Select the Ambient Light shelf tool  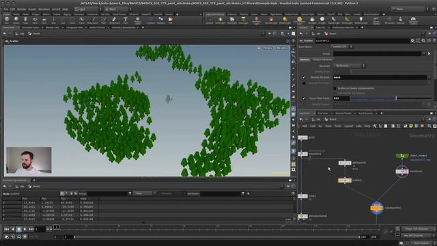click(x=361, y=20)
